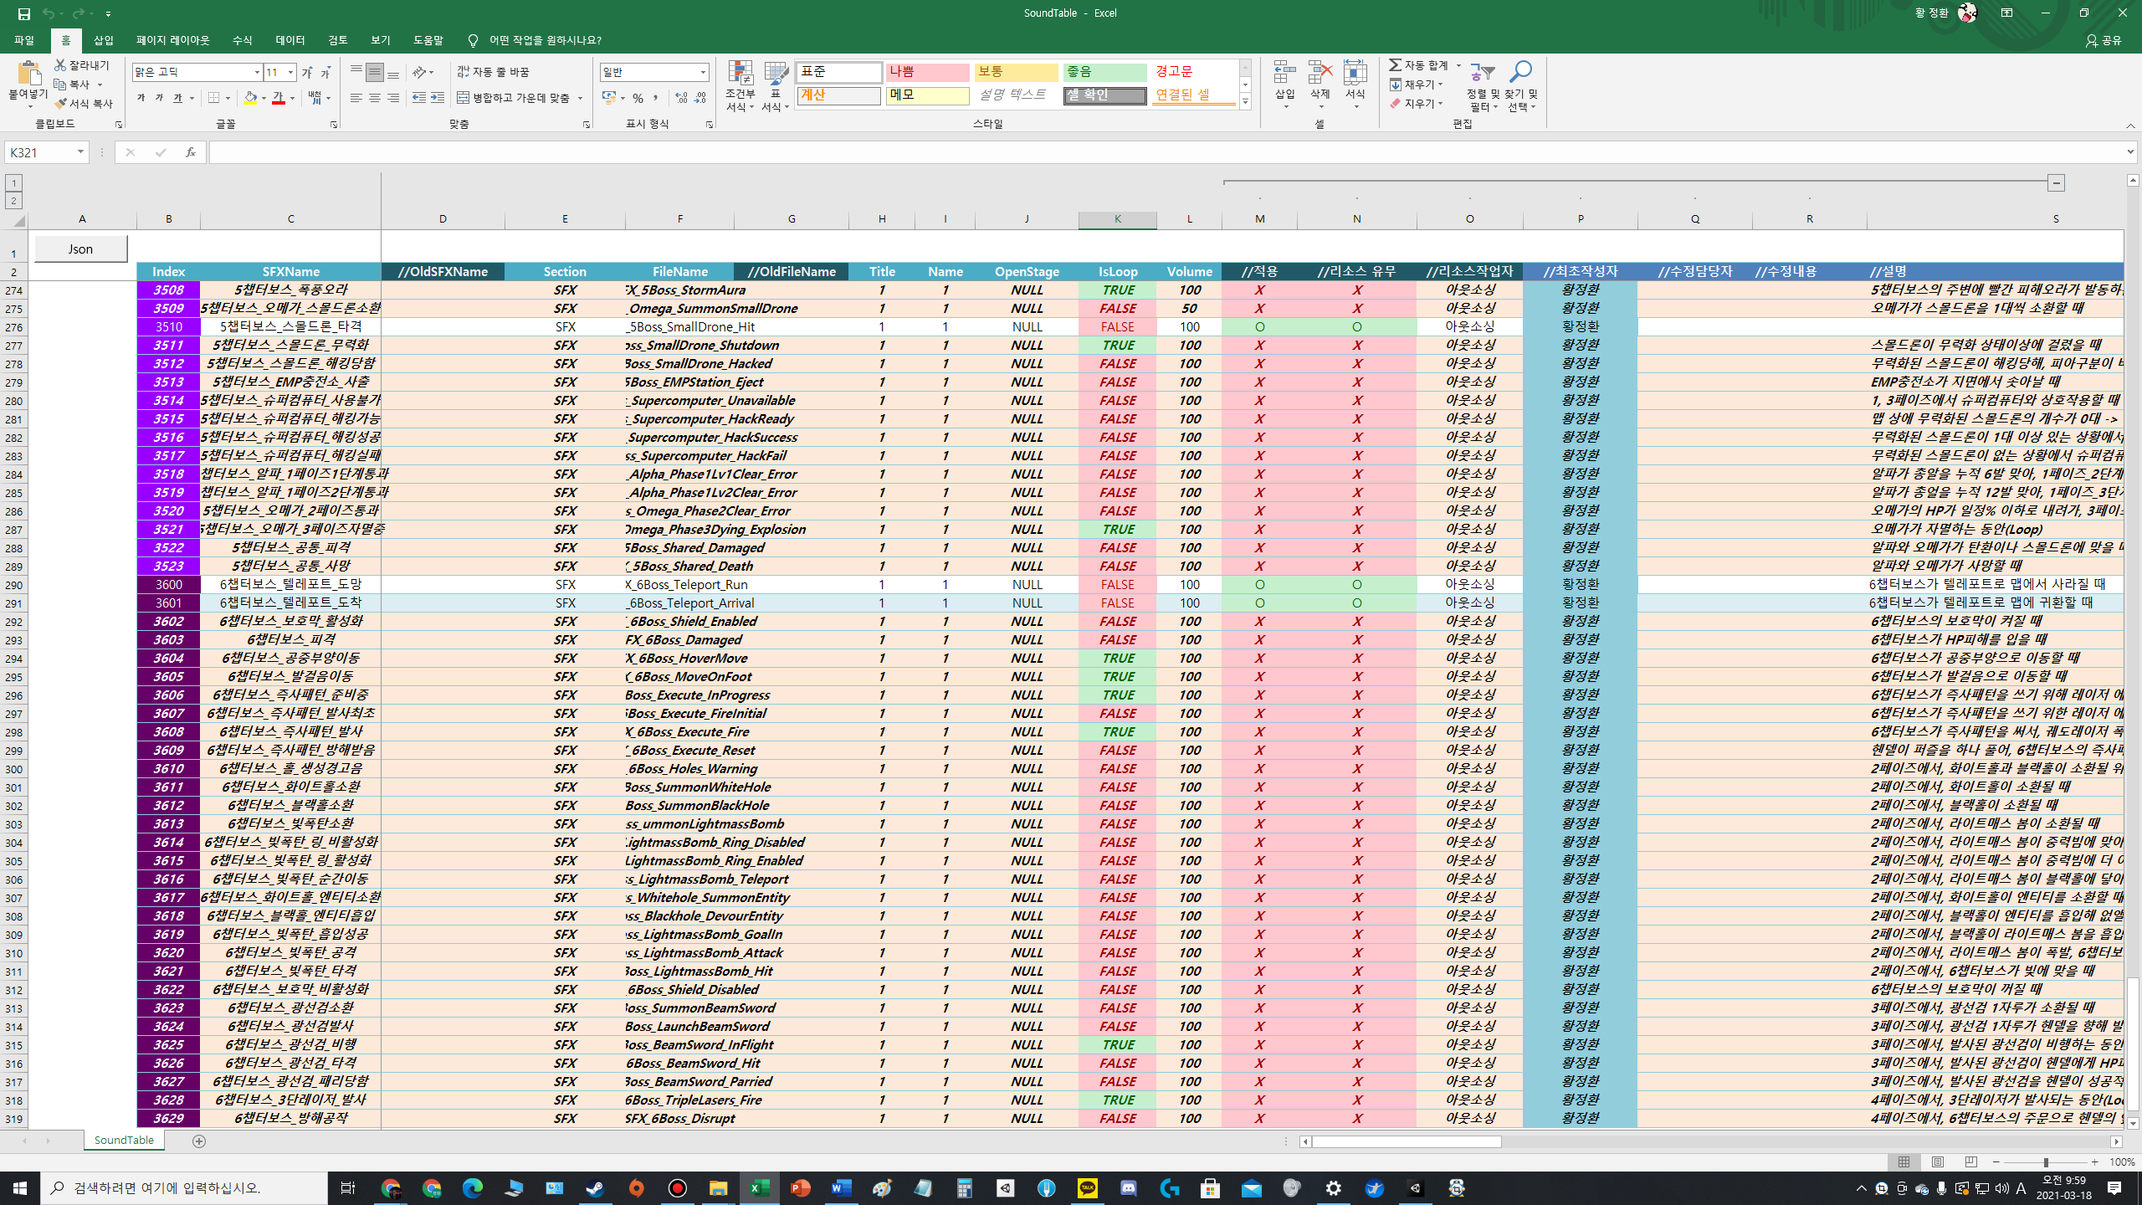Open the Find and Select magnifier icon

pyautogui.click(x=1520, y=72)
